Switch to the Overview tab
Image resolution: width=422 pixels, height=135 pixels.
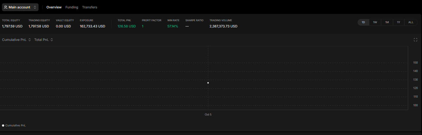(x=54, y=7)
